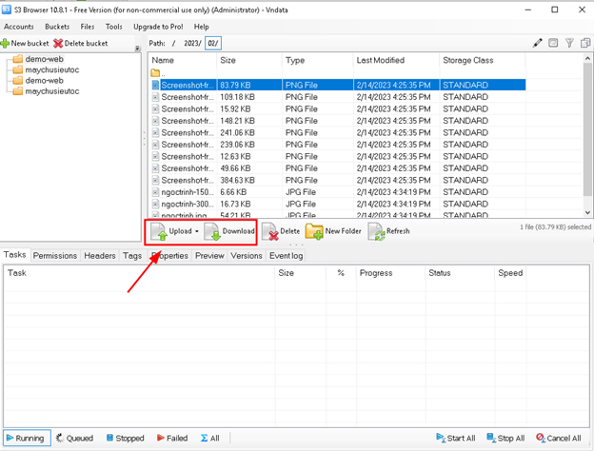This screenshot has width=594, height=451.
Task: Switch to the Permissions tab
Action: [x=55, y=256]
